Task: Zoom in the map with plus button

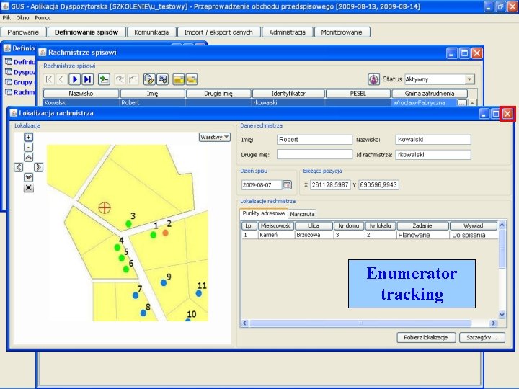Action: (x=29, y=137)
